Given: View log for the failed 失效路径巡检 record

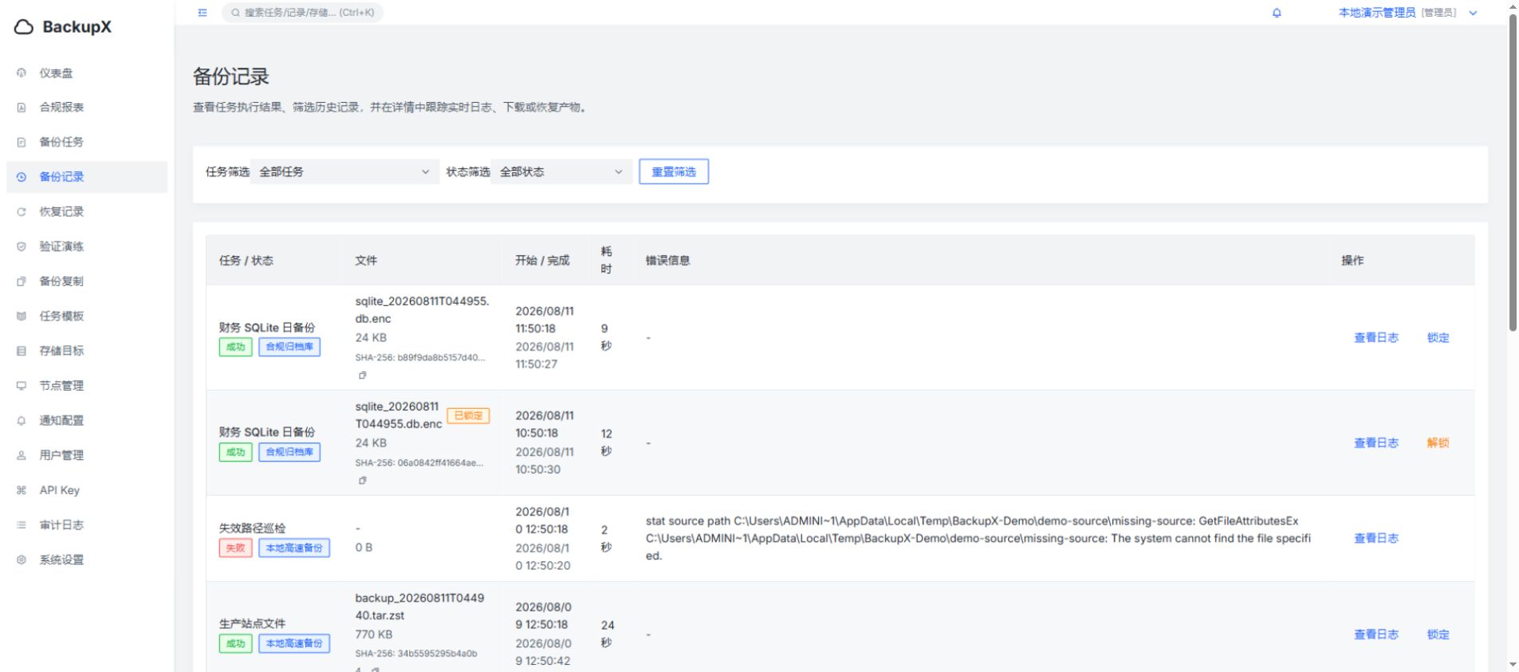Looking at the screenshot, I should [1376, 539].
